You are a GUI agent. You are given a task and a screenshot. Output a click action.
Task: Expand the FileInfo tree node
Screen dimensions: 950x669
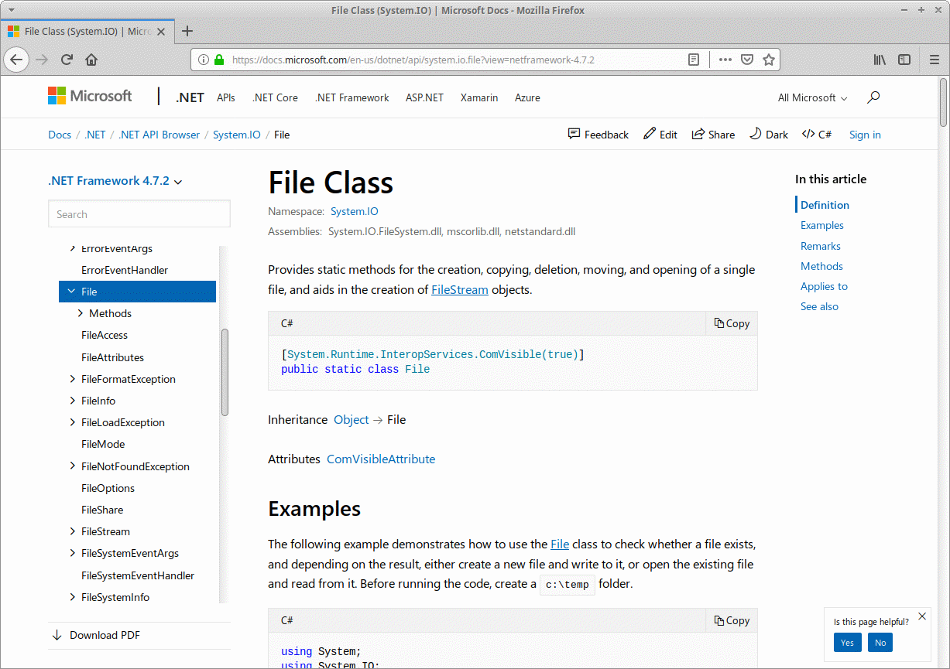pyautogui.click(x=72, y=401)
